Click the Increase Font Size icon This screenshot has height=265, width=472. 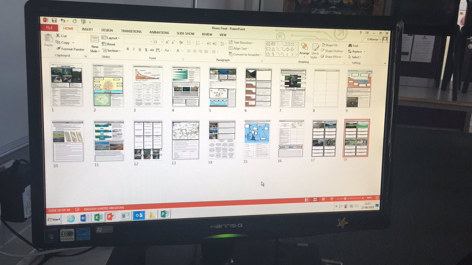click(x=167, y=42)
